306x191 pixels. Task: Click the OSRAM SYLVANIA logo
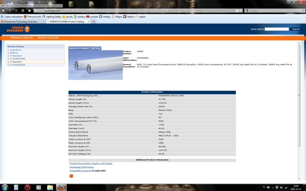point(18,29)
